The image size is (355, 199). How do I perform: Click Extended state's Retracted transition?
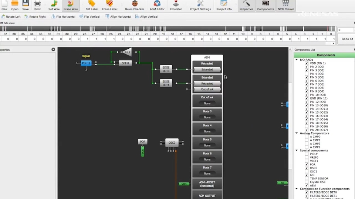tap(207, 84)
